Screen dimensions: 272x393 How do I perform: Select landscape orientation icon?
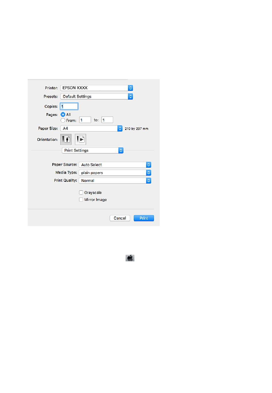pyautogui.click(x=80, y=139)
